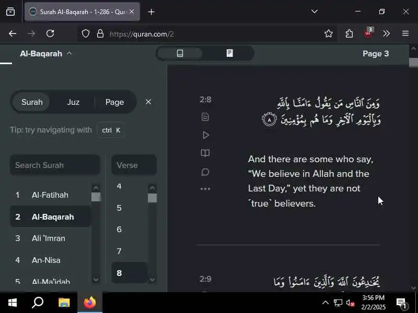Open translations icon for verse 2:8
418x313 pixels.
[x=205, y=117]
